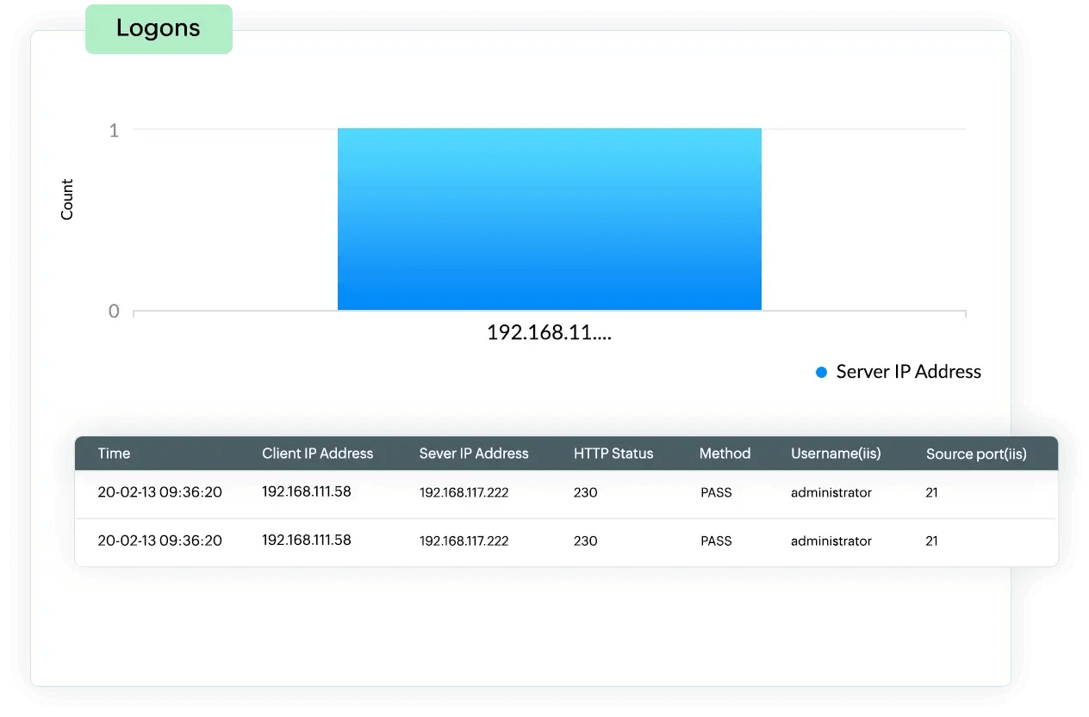
Task: Sort by Client IP Address column header
Action: click(318, 454)
